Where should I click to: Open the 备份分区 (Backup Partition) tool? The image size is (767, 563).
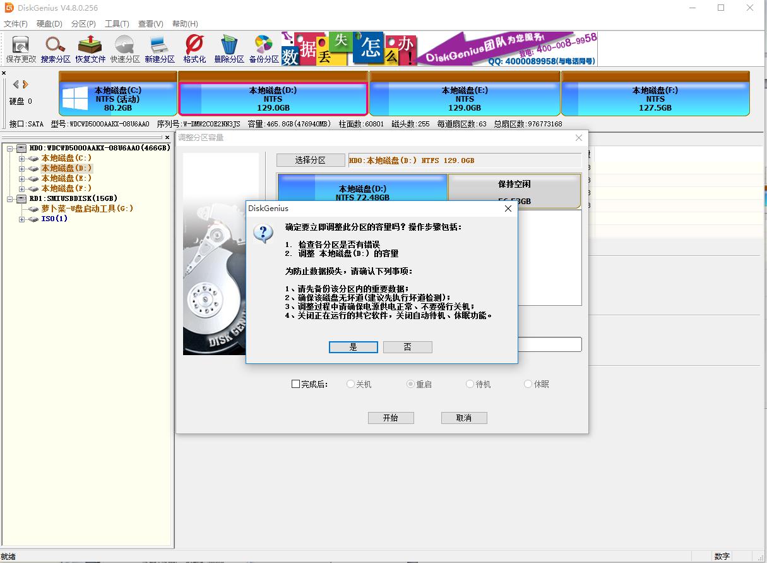pyautogui.click(x=264, y=49)
